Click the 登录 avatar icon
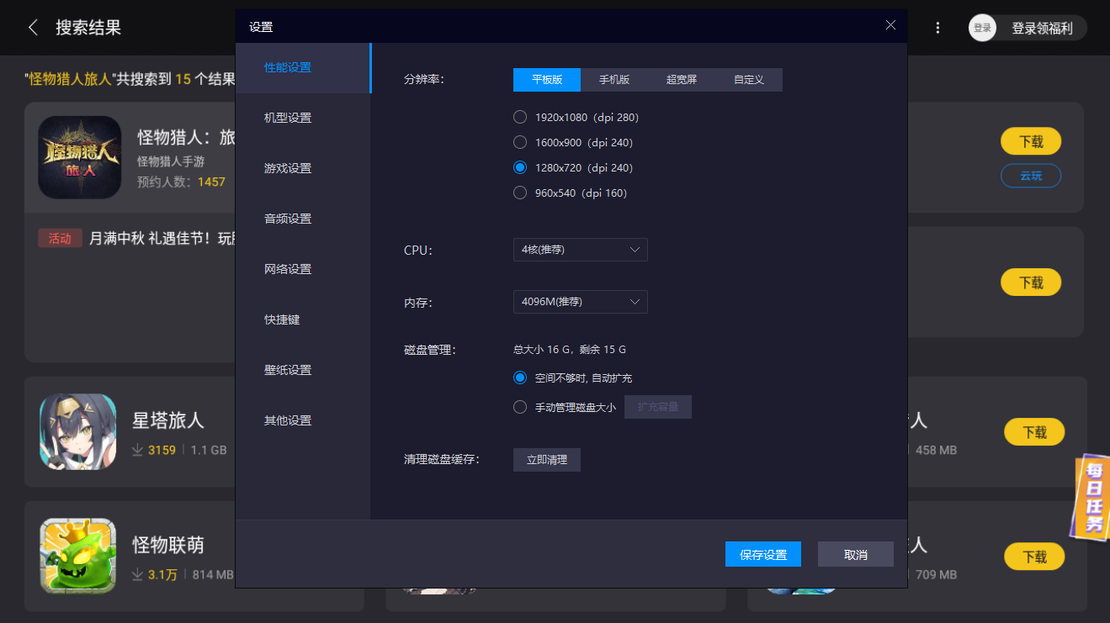1110x623 pixels. point(982,28)
